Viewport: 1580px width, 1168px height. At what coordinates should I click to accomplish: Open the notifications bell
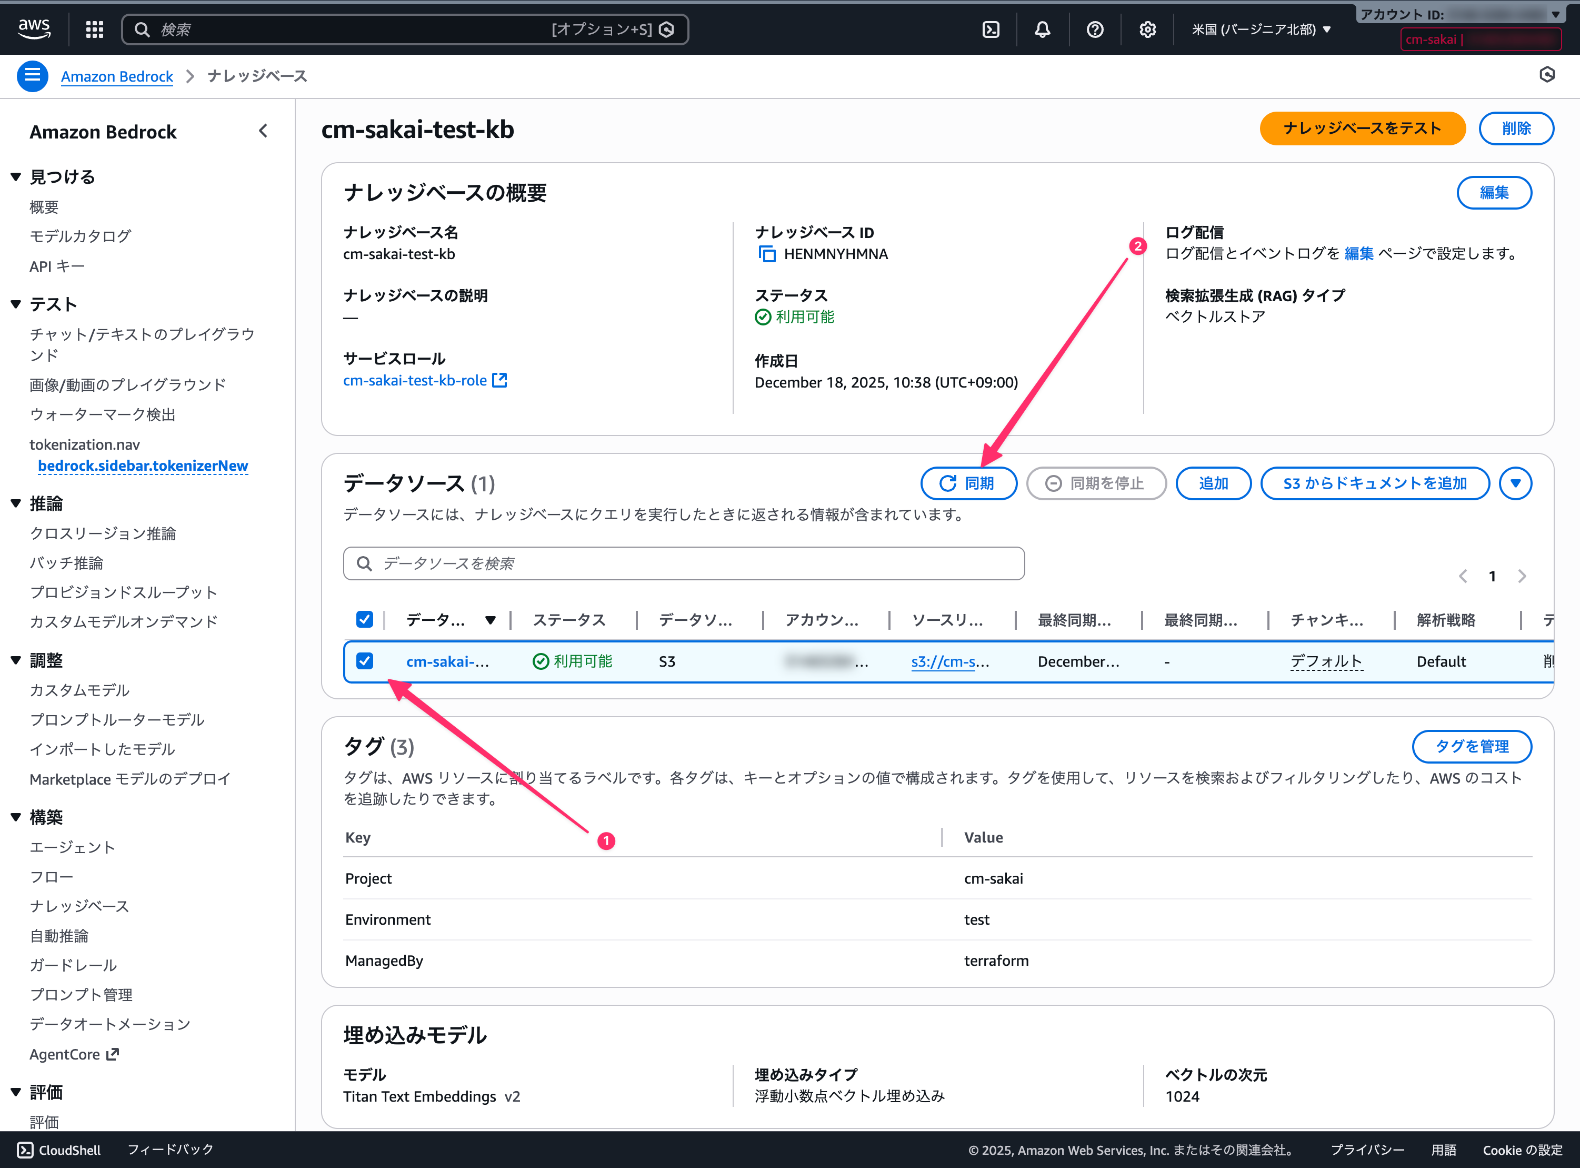[x=1042, y=29]
